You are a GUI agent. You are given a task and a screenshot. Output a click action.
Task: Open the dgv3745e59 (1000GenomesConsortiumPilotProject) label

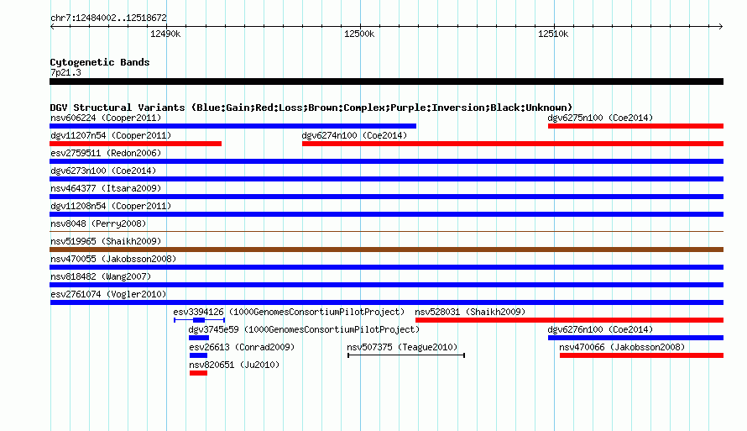click(x=304, y=329)
